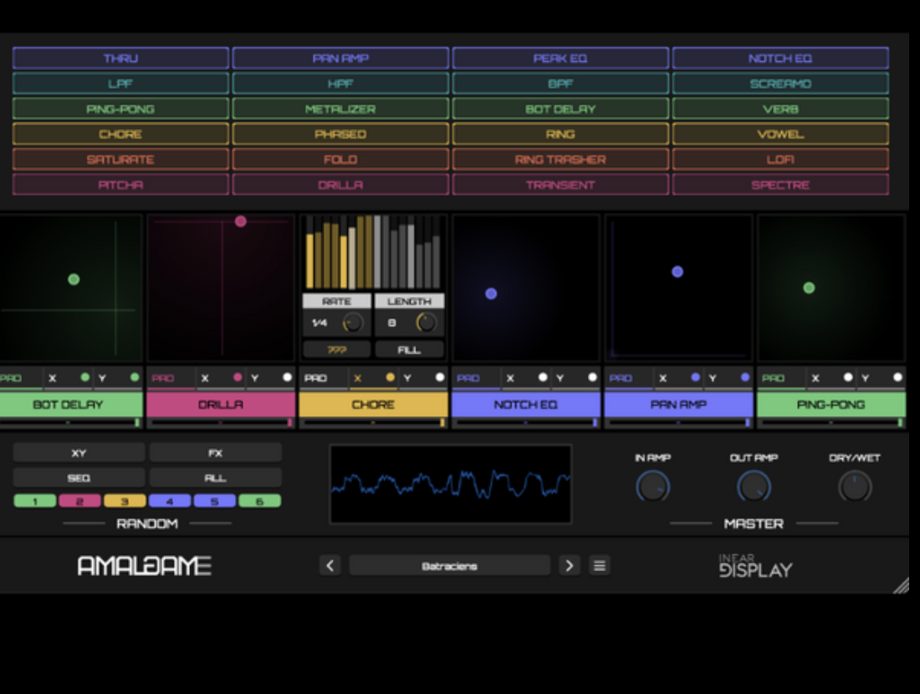Toggle Y modulation dot for PAN AMP
Screen dimensions: 920x694
[745, 377]
